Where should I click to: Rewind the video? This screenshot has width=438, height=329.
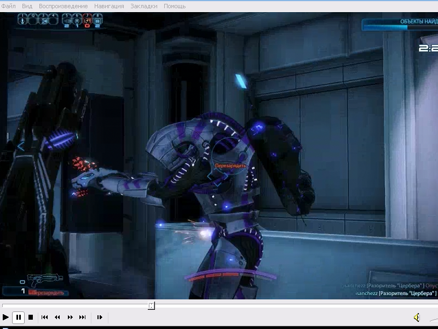click(x=57, y=317)
